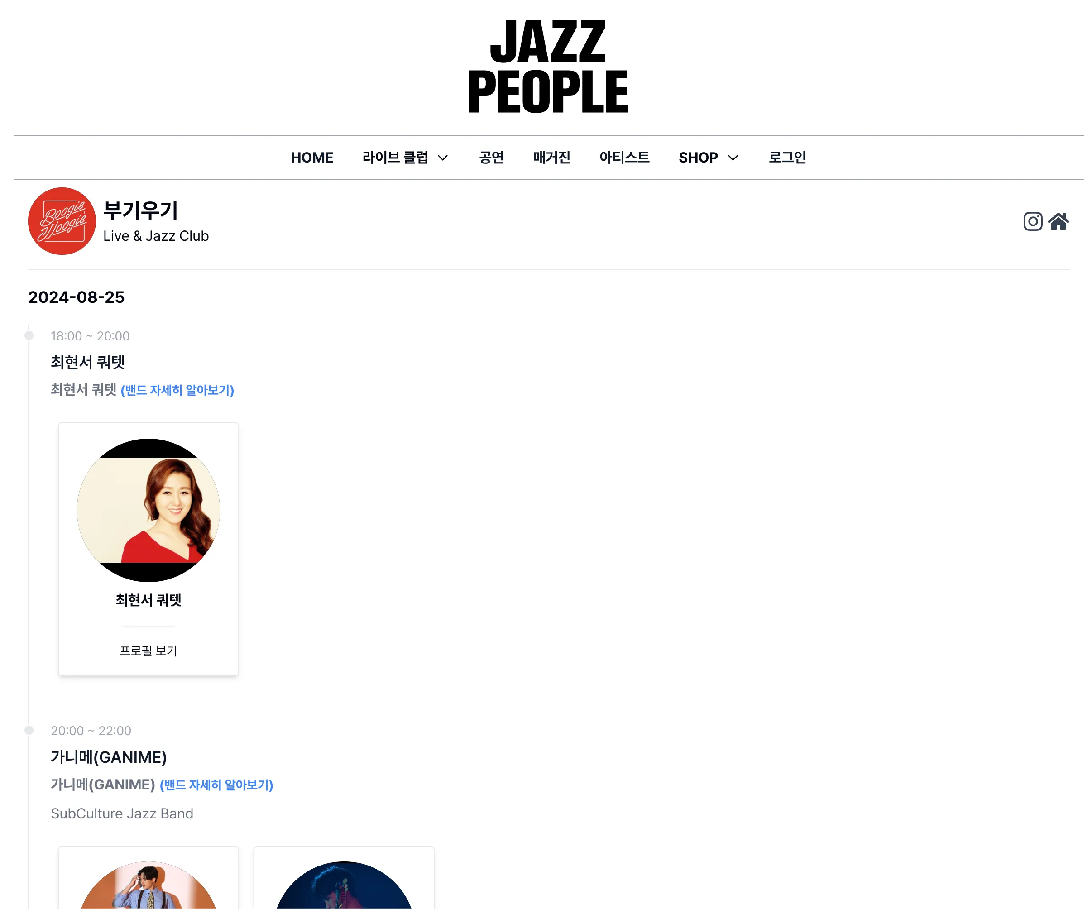The image size is (1092, 909).
Task: Open the club's homepage house icon
Action: (1058, 221)
